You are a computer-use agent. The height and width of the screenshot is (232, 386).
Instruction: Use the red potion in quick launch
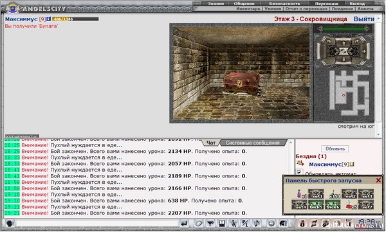click(349, 205)
